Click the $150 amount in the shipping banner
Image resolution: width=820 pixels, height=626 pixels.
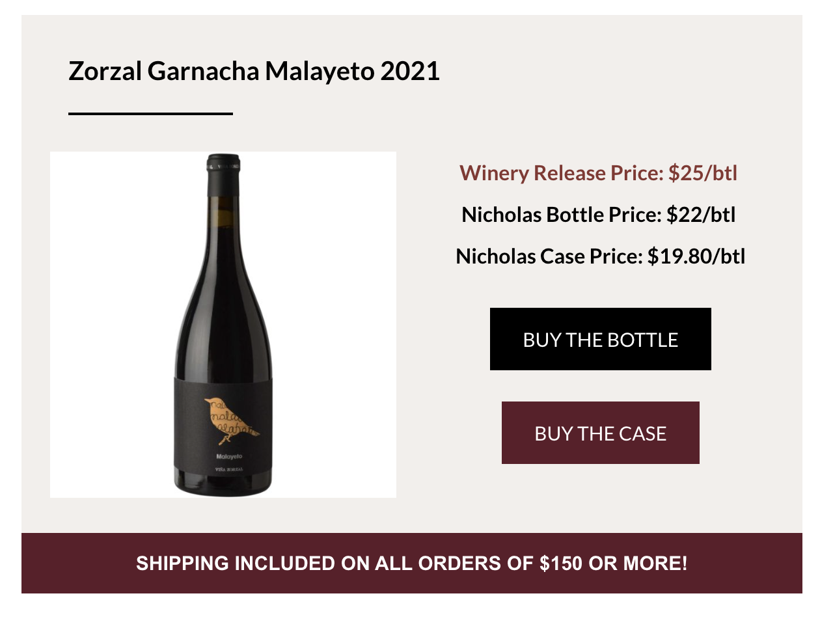[x=560, y=564]
